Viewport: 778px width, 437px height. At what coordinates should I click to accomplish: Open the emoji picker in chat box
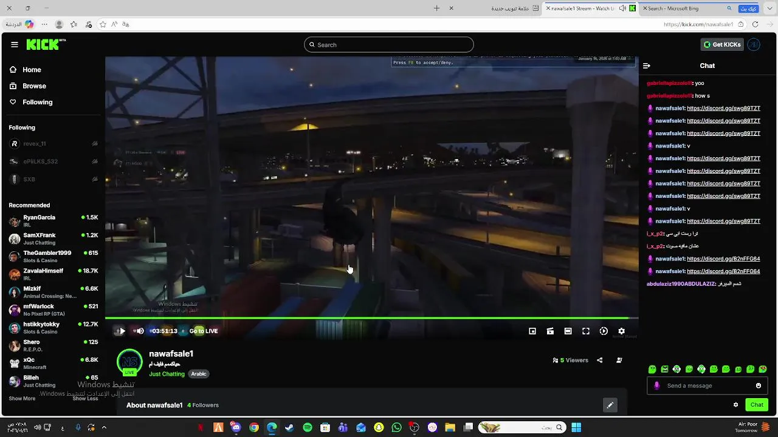pyautogui.click(x=759, y=385)
